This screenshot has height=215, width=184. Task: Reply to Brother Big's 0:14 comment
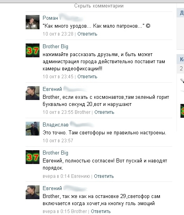click(104, 176)
